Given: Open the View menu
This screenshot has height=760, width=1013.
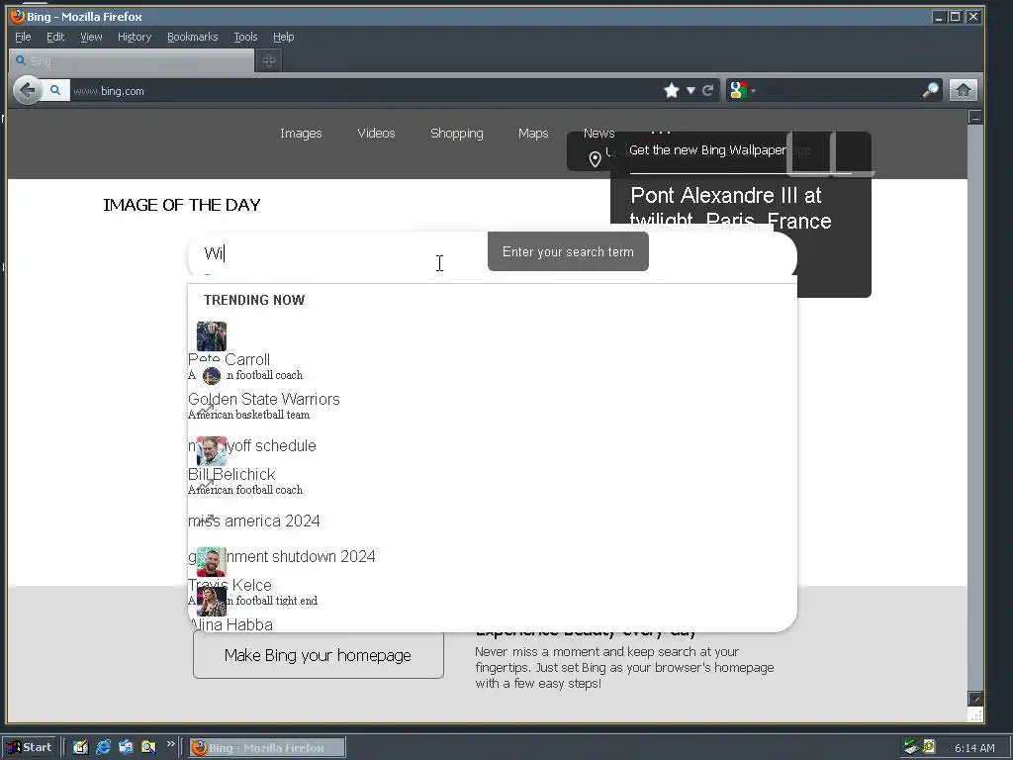Looking at the screenshot, I should [x=91, y=37].
